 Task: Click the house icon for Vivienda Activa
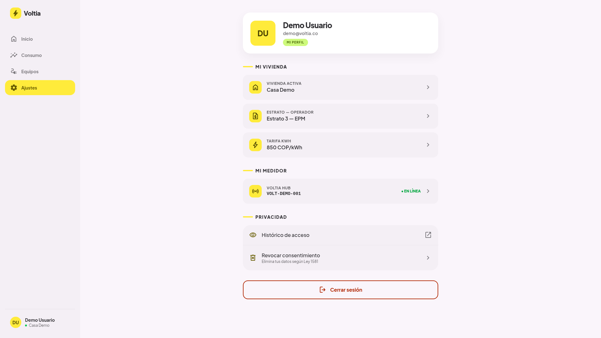(x=255, y=87)
